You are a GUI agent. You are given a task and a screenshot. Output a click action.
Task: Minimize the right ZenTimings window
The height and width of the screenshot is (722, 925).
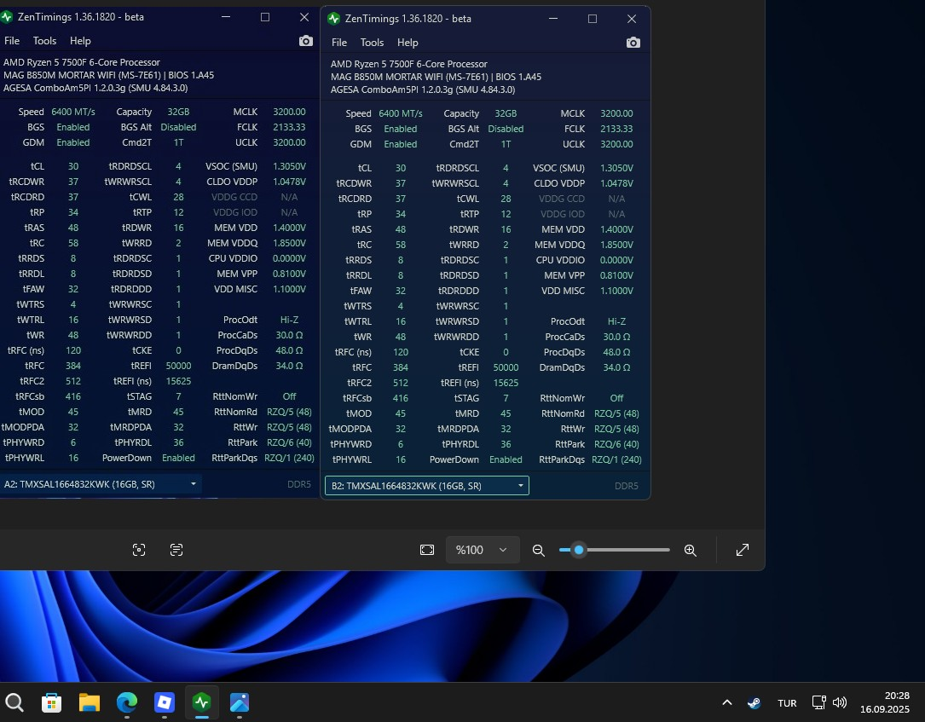(x=552, y=18)
